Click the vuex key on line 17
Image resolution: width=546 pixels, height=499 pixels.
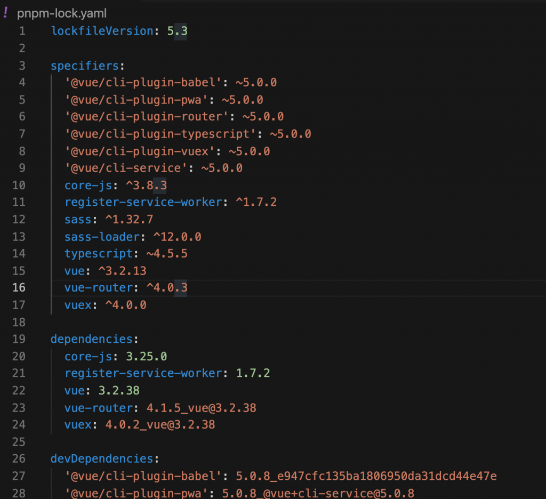(x=78, y=305)
